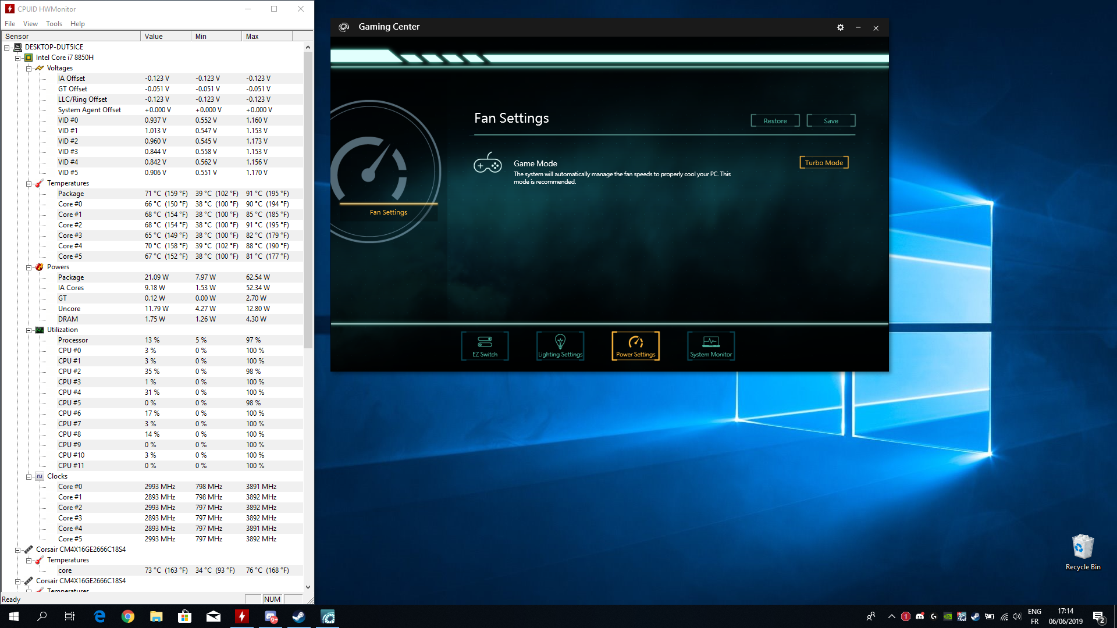The height and width of the screenshot is (628, 1117).
Task: Open Logitech G tray icon
Action: coord(934,616)
